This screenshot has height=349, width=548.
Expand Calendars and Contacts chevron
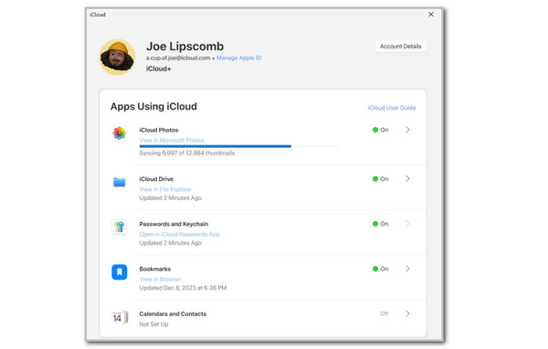click(x=407, y=313)
